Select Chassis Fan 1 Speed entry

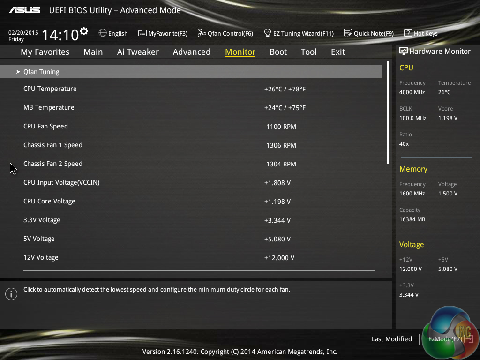pos(191,145)
